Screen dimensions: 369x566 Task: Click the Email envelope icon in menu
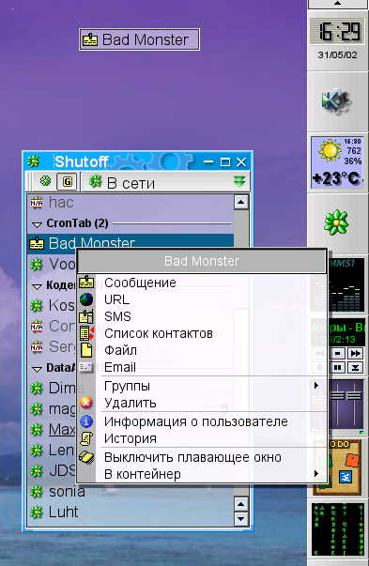[86, 367]
